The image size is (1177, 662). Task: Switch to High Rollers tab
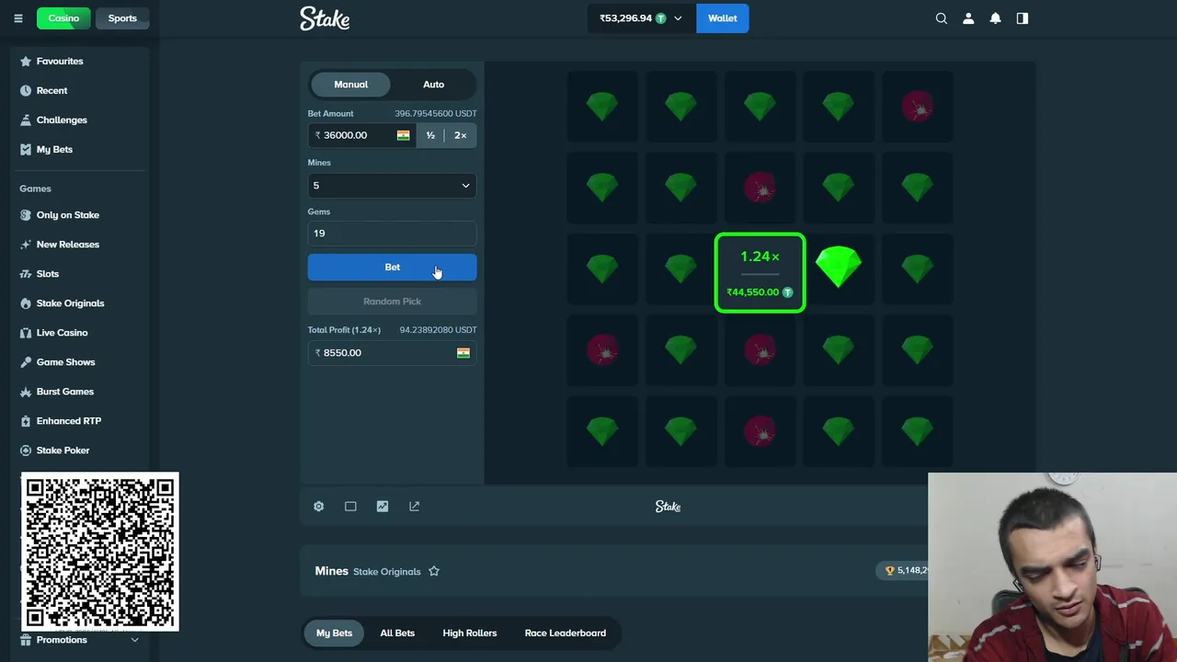[x=470, y=633]
